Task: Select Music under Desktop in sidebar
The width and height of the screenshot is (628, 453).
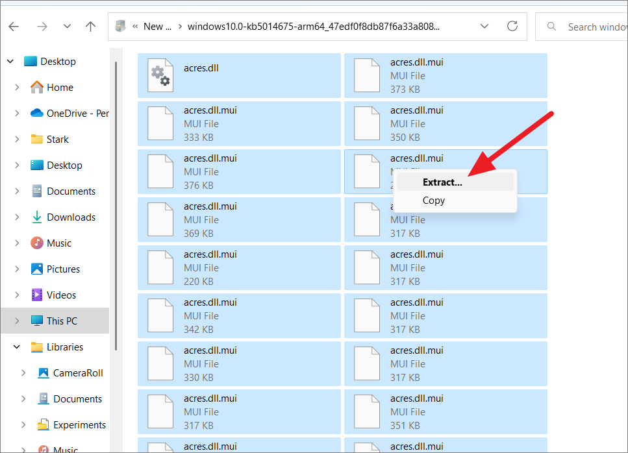Action: 59,243
